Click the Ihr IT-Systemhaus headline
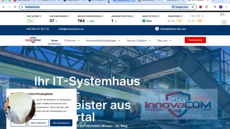This screenshot has height=129, width=230. 87,81
